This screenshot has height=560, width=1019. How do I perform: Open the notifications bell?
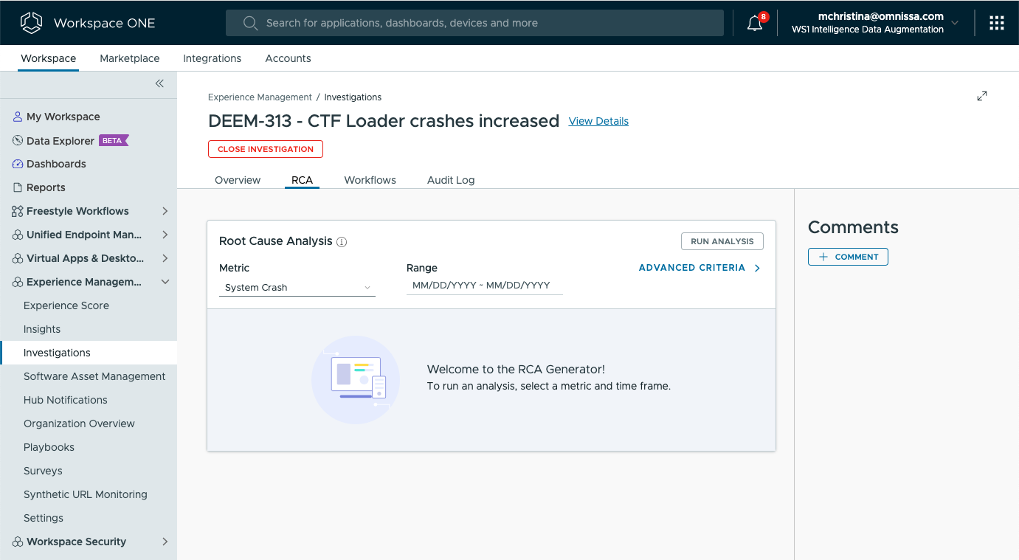click(755, 23)
